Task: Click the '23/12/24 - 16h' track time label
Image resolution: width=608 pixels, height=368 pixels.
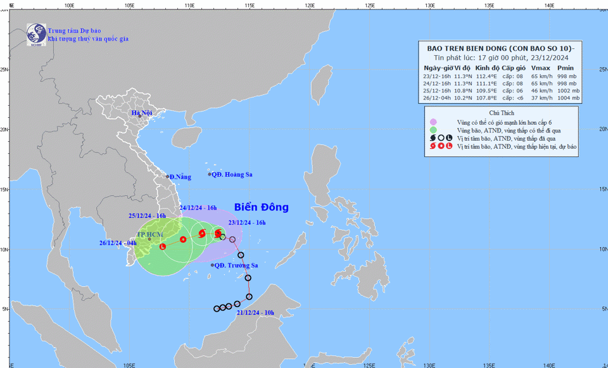Action: 247,222
